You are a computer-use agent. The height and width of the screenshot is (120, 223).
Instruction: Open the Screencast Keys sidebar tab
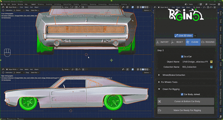[x=220, y=97]
